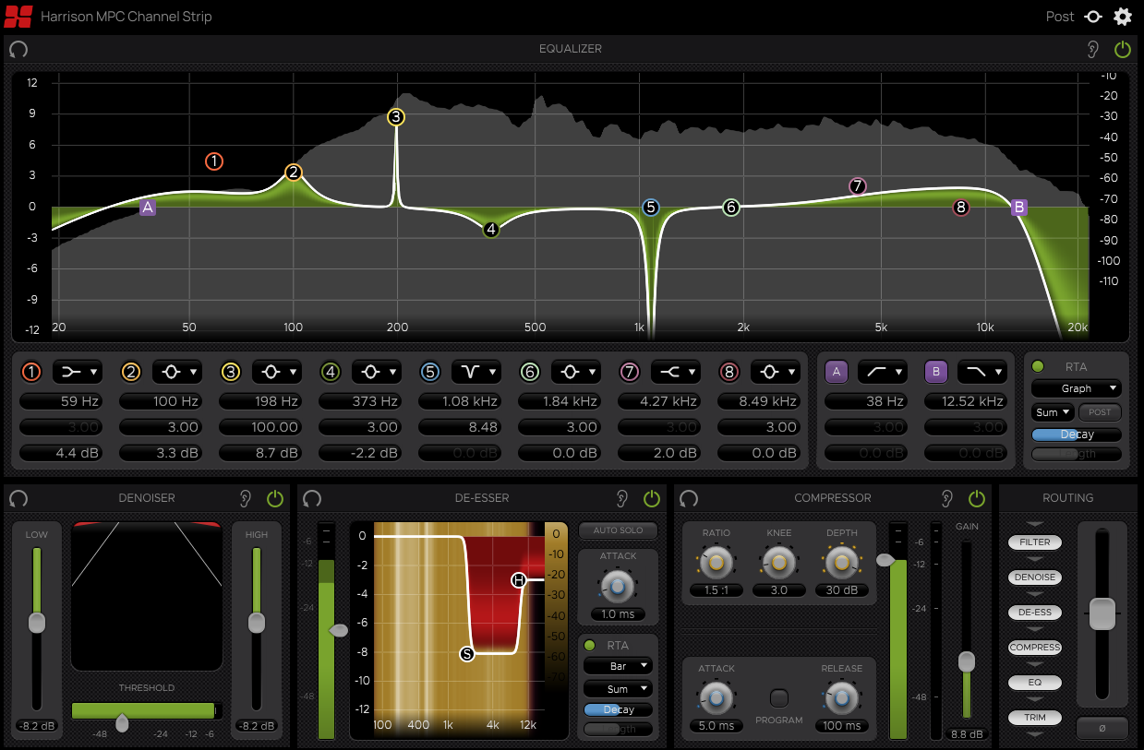
Task: Toggle filter B enable button
Action: 936,372
